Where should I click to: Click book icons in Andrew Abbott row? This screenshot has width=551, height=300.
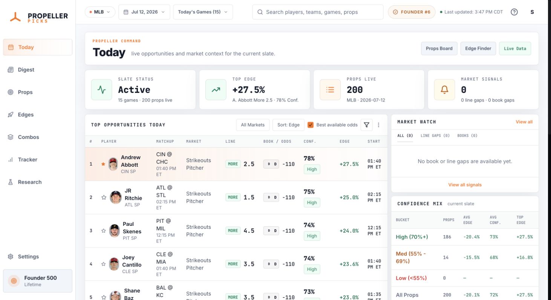(x=271, y=164)
